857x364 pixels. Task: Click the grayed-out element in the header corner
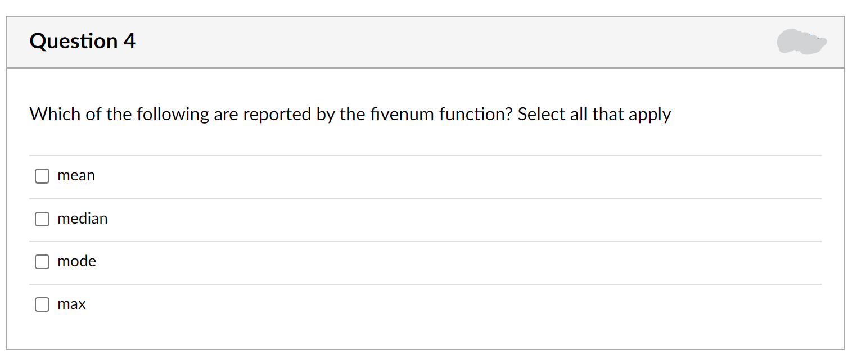click(801, 42)
